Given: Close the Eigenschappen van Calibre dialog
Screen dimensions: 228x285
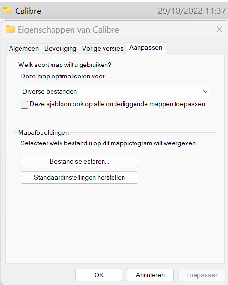Looking at the screenshot, I should [219, 29].
